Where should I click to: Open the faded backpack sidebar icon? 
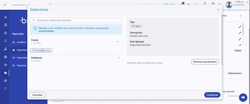[5, 41]
